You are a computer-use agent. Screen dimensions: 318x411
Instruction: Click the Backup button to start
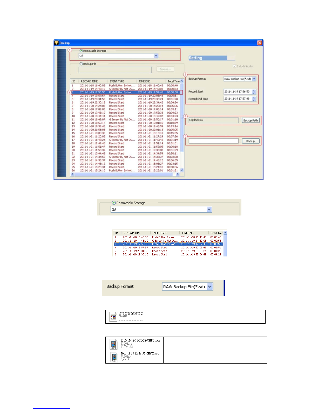[x=251, y=141]
